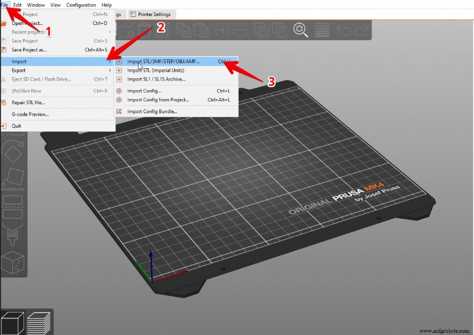Choose Import SL1 / SL1S Archive...
Viewport: 474px width, 335px height.
coord(176,79)
